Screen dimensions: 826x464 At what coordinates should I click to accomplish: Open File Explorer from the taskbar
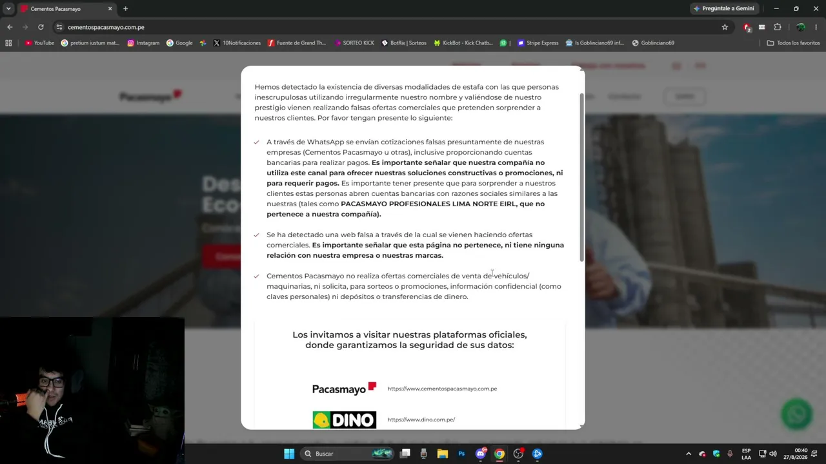443,454
